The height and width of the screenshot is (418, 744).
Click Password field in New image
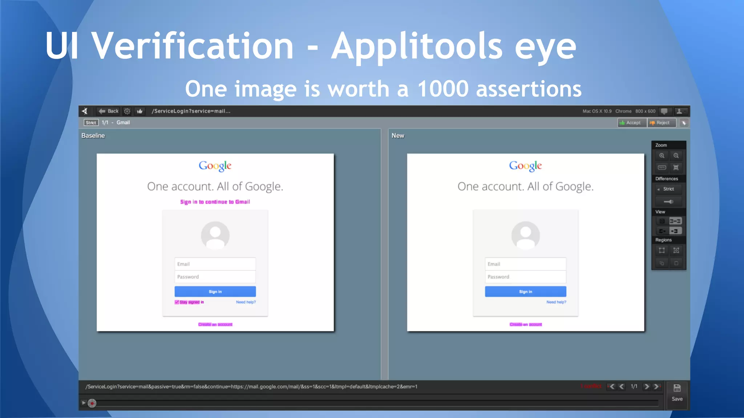[x=525, y=277]
